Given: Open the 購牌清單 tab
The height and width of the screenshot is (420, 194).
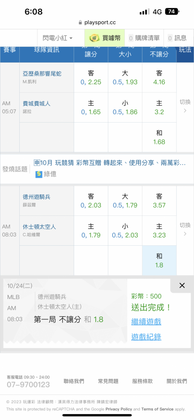Looking at the screenshot, I should coord(144,38).
